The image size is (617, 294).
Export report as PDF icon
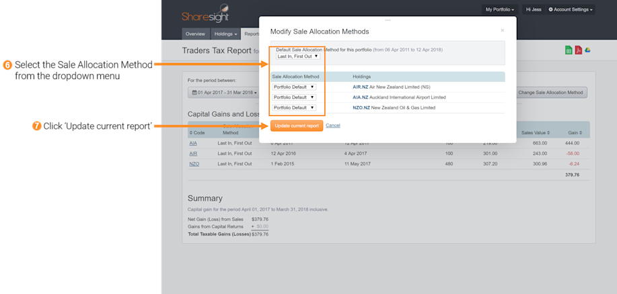[579, 50]
